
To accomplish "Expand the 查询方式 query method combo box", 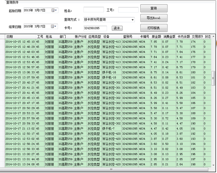I will pyautogui.click(x=133, y=20).
